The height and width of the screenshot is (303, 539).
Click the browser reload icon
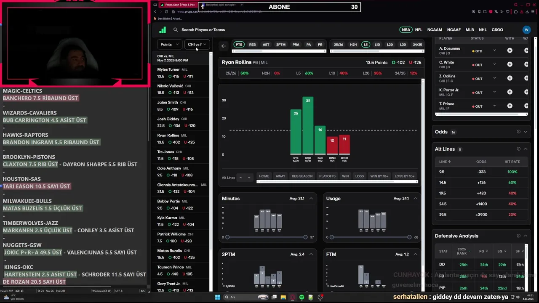point(166,12)
